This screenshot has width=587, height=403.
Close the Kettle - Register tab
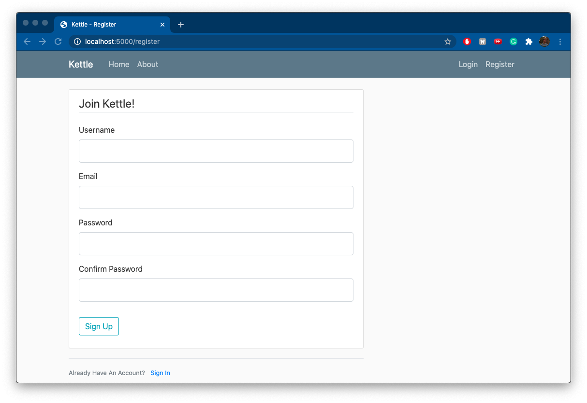pyautogui.click(x=162, y=25)
